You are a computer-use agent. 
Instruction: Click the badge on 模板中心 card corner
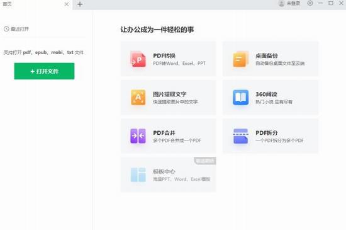tap(205, 161)
